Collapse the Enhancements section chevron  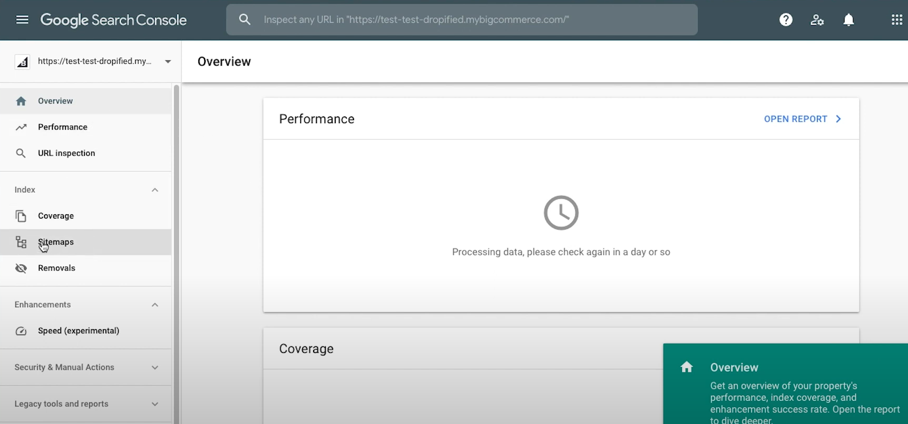pos(155,305)
